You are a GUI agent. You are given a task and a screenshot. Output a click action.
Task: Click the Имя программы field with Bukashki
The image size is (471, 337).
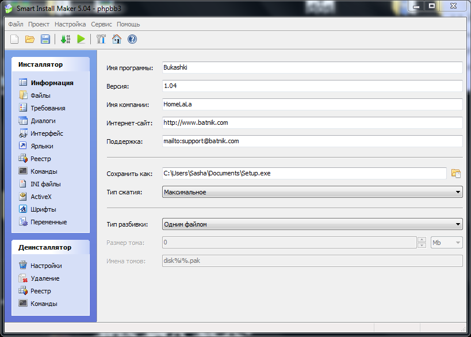click(x=312, y=67)
